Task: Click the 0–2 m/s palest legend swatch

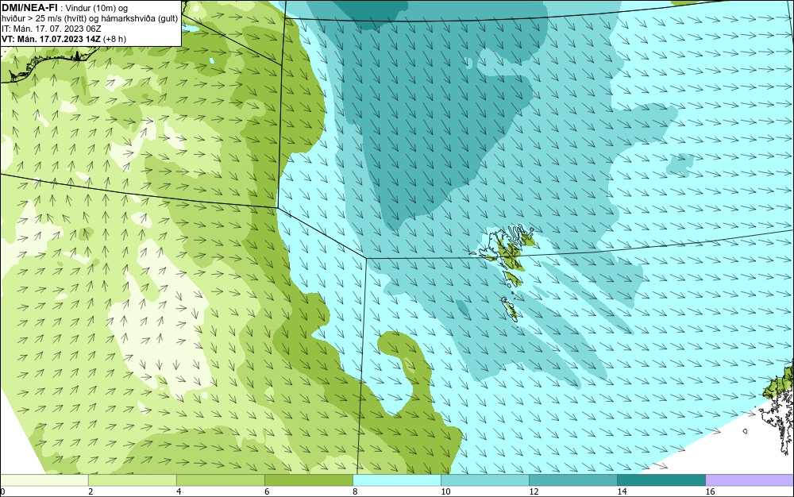Action: click(x=44, y=480)
